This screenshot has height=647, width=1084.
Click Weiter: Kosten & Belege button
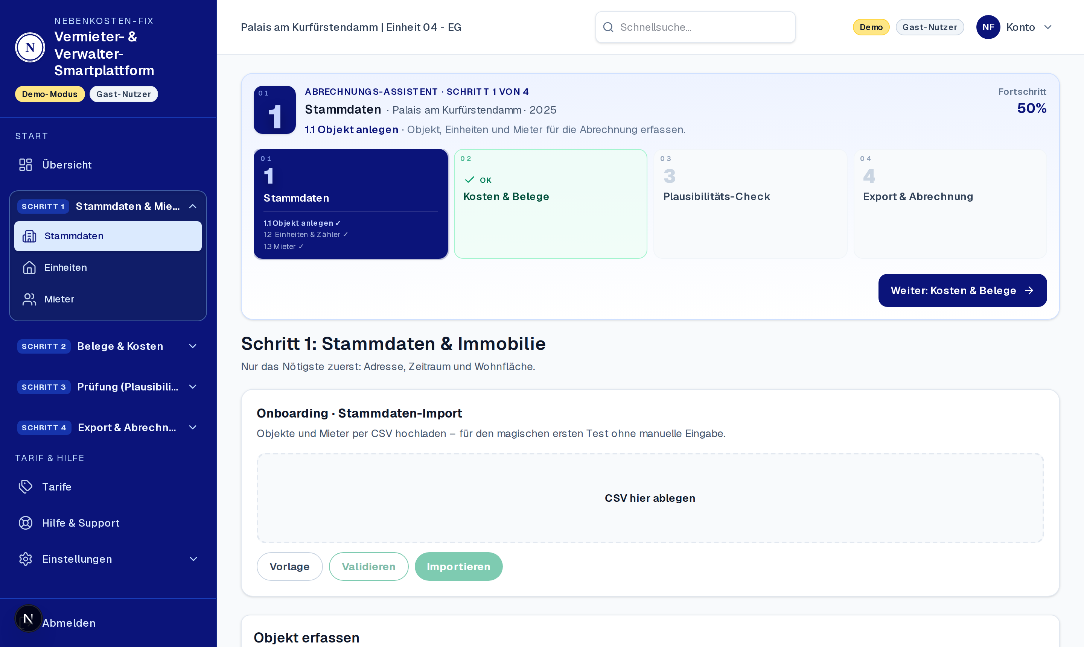click(962, 290)
